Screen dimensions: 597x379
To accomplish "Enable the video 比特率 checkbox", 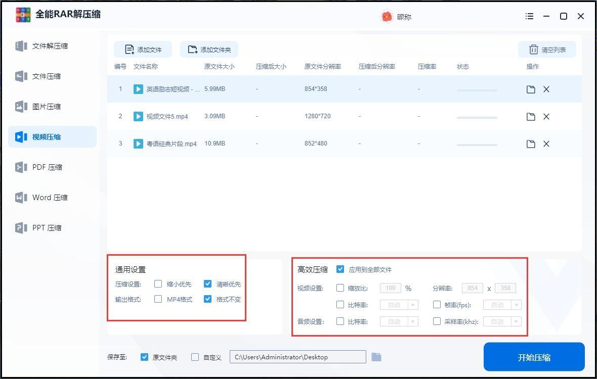I will pyautogui.click(x=340, y=305).
